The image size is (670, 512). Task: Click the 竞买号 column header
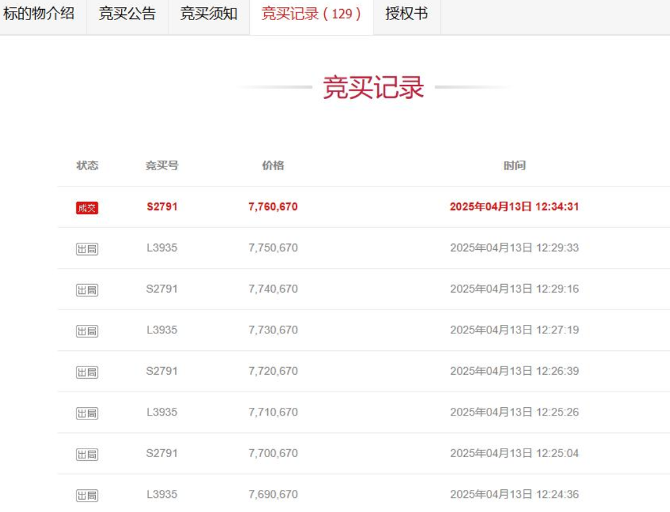click(x=162, y=166)
